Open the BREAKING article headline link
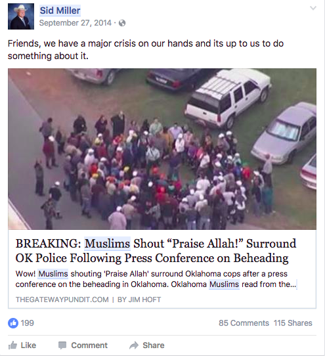 156,251
